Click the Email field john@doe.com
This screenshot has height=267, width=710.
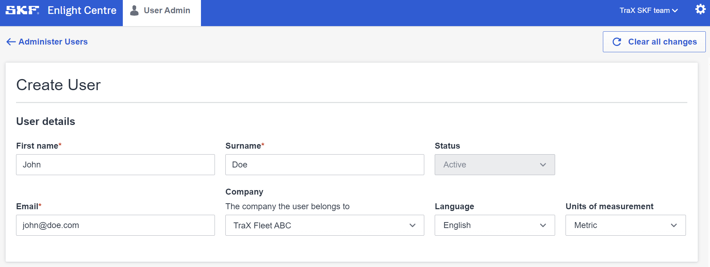115,225
